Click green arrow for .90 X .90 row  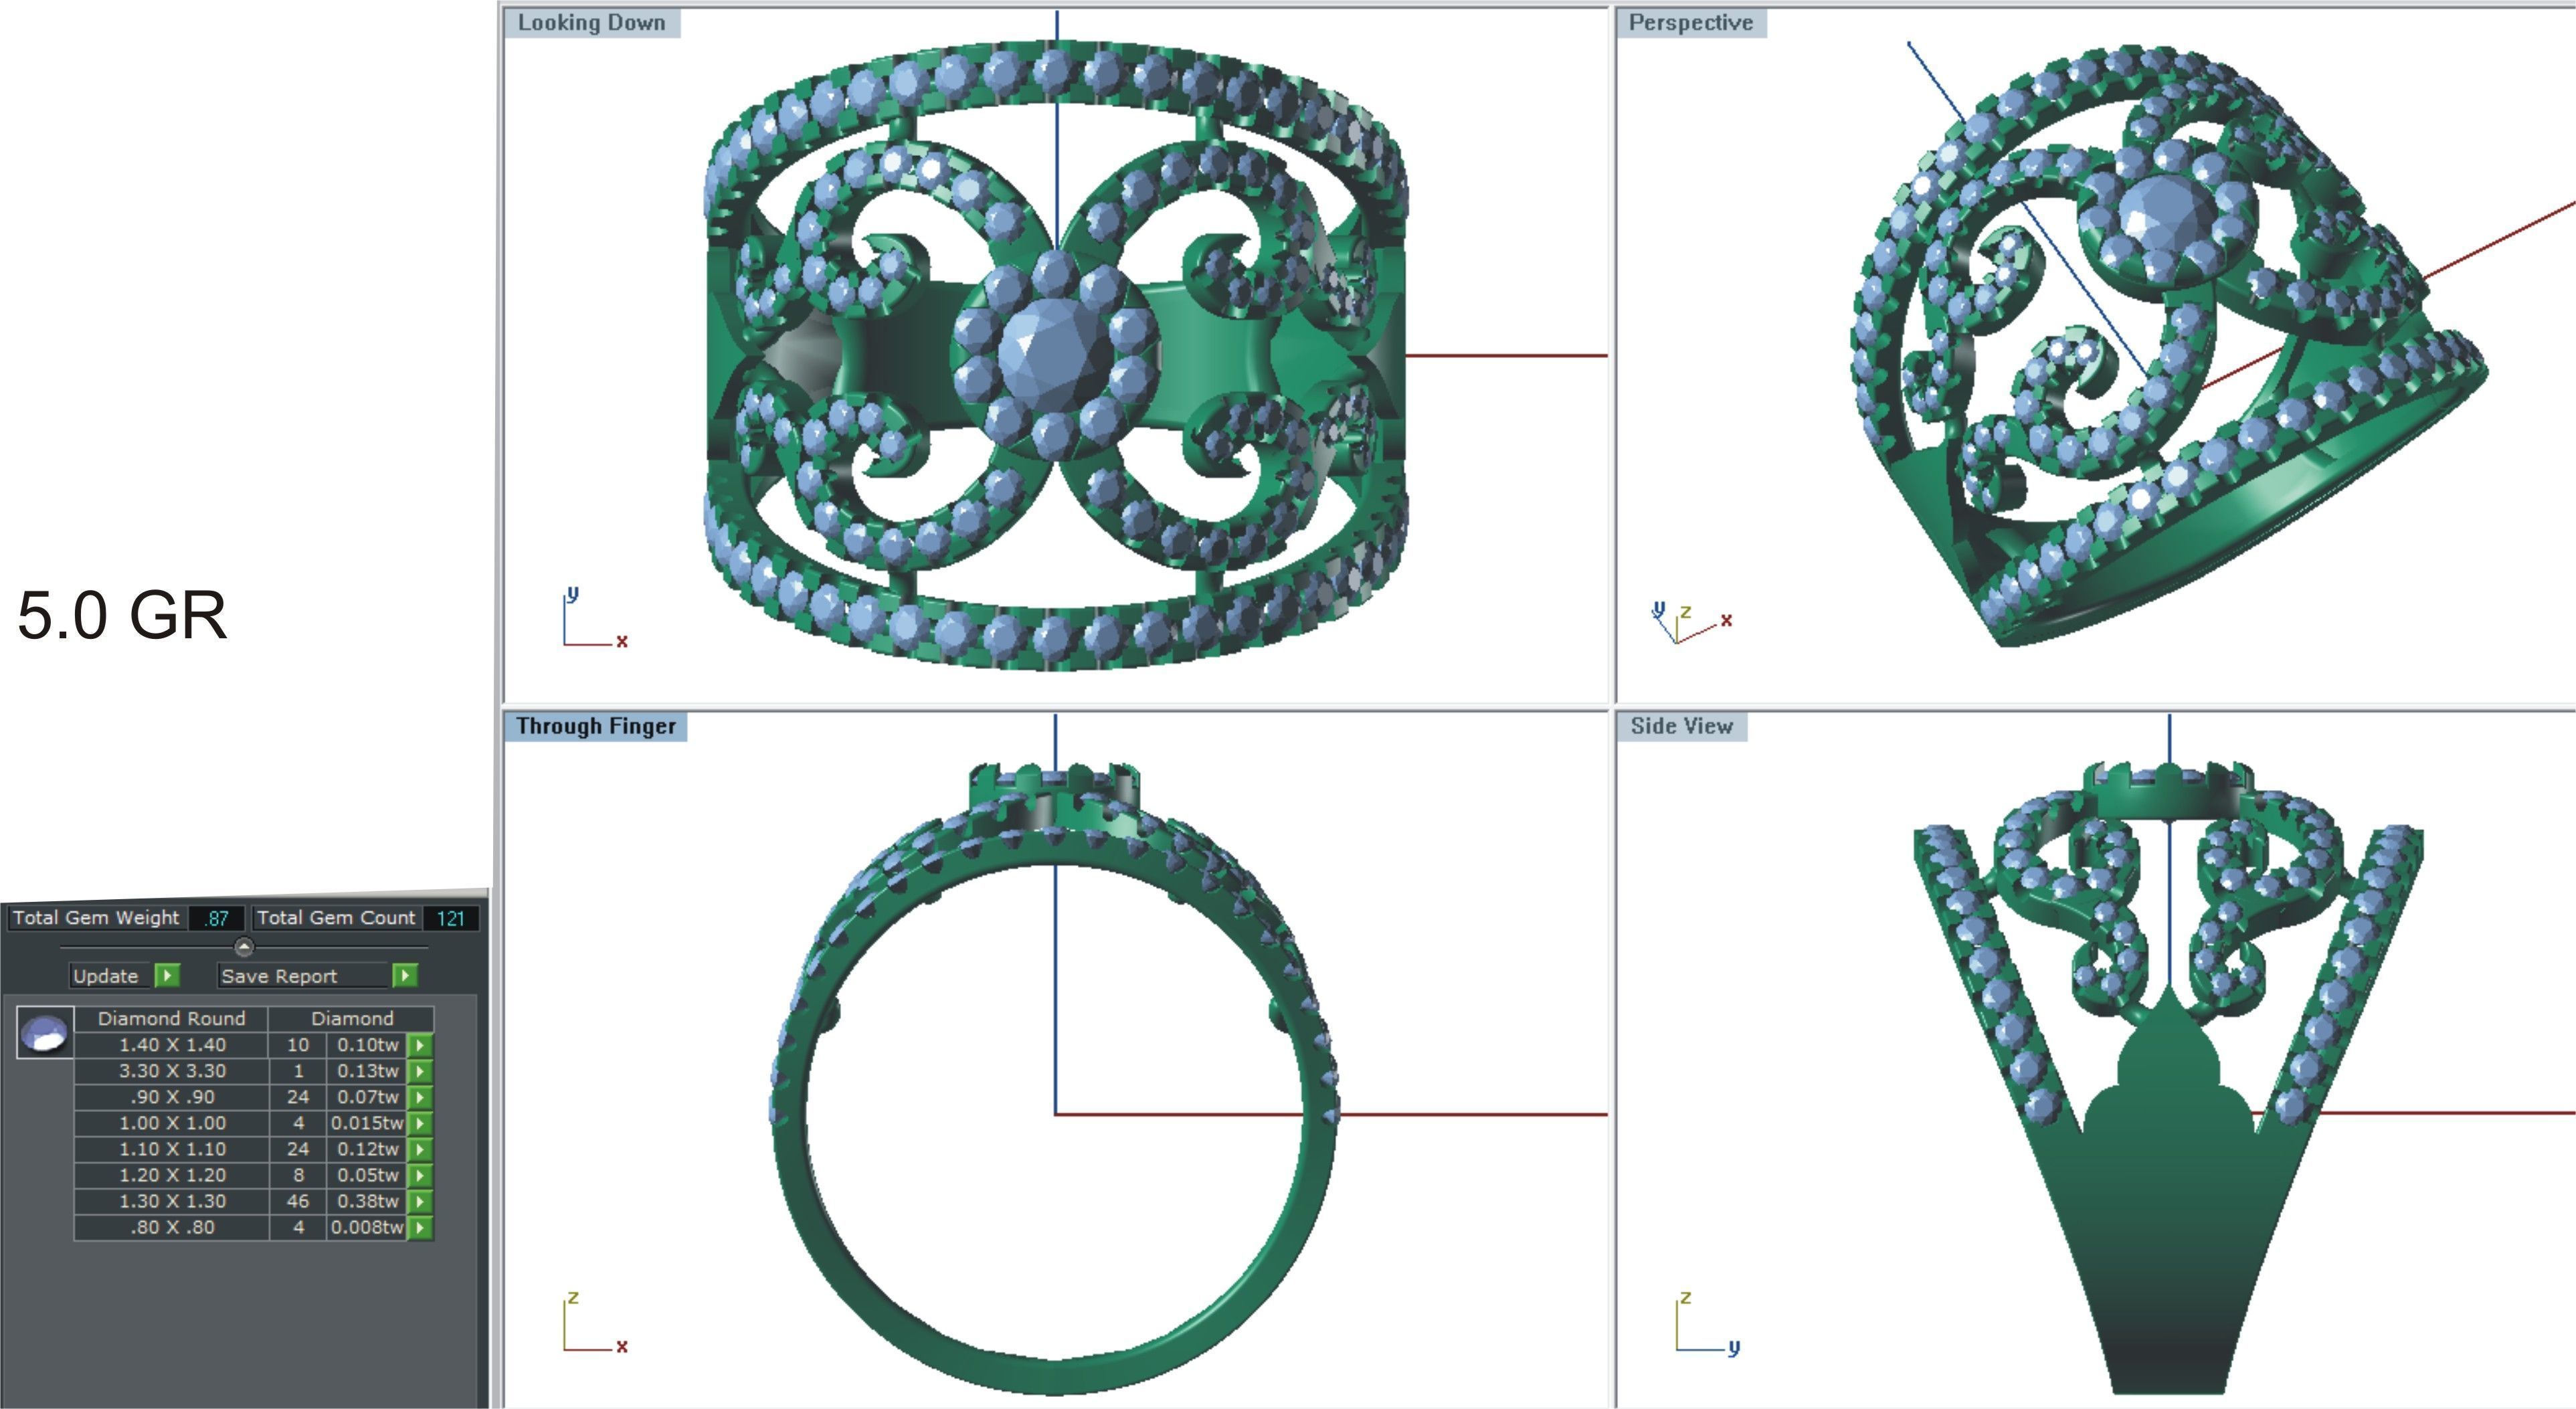click(x=420, y=1097)
